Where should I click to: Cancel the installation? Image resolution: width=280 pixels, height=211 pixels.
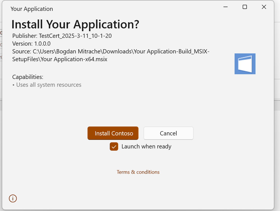coord(168,133)
